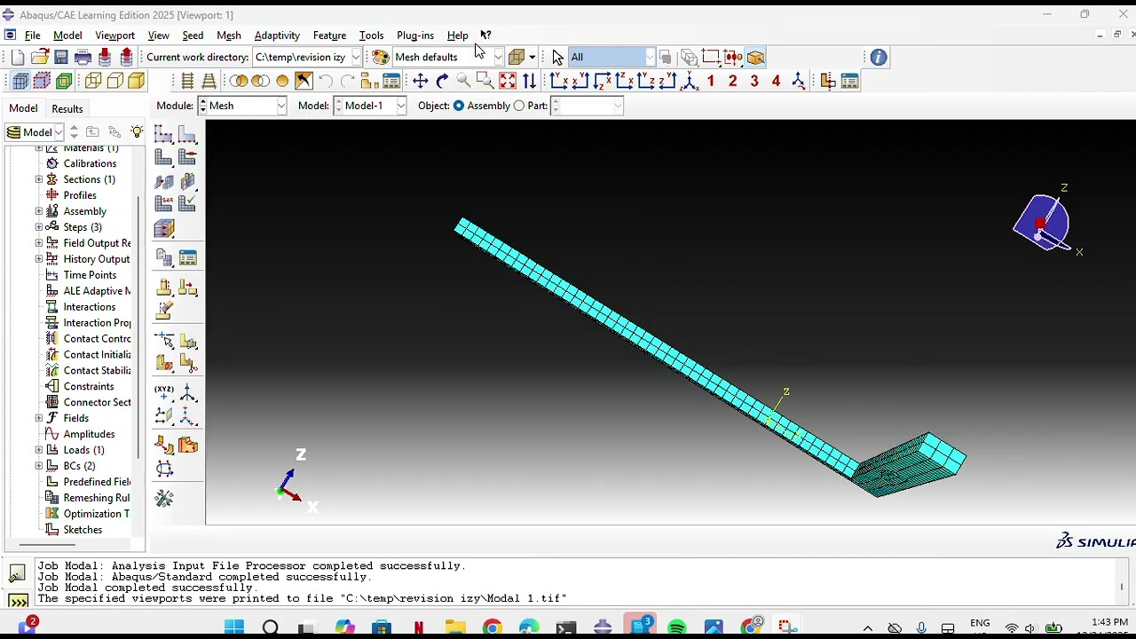Open the File menu
This screenshot has width=1136, height=639.
click(x=32, y=35)
